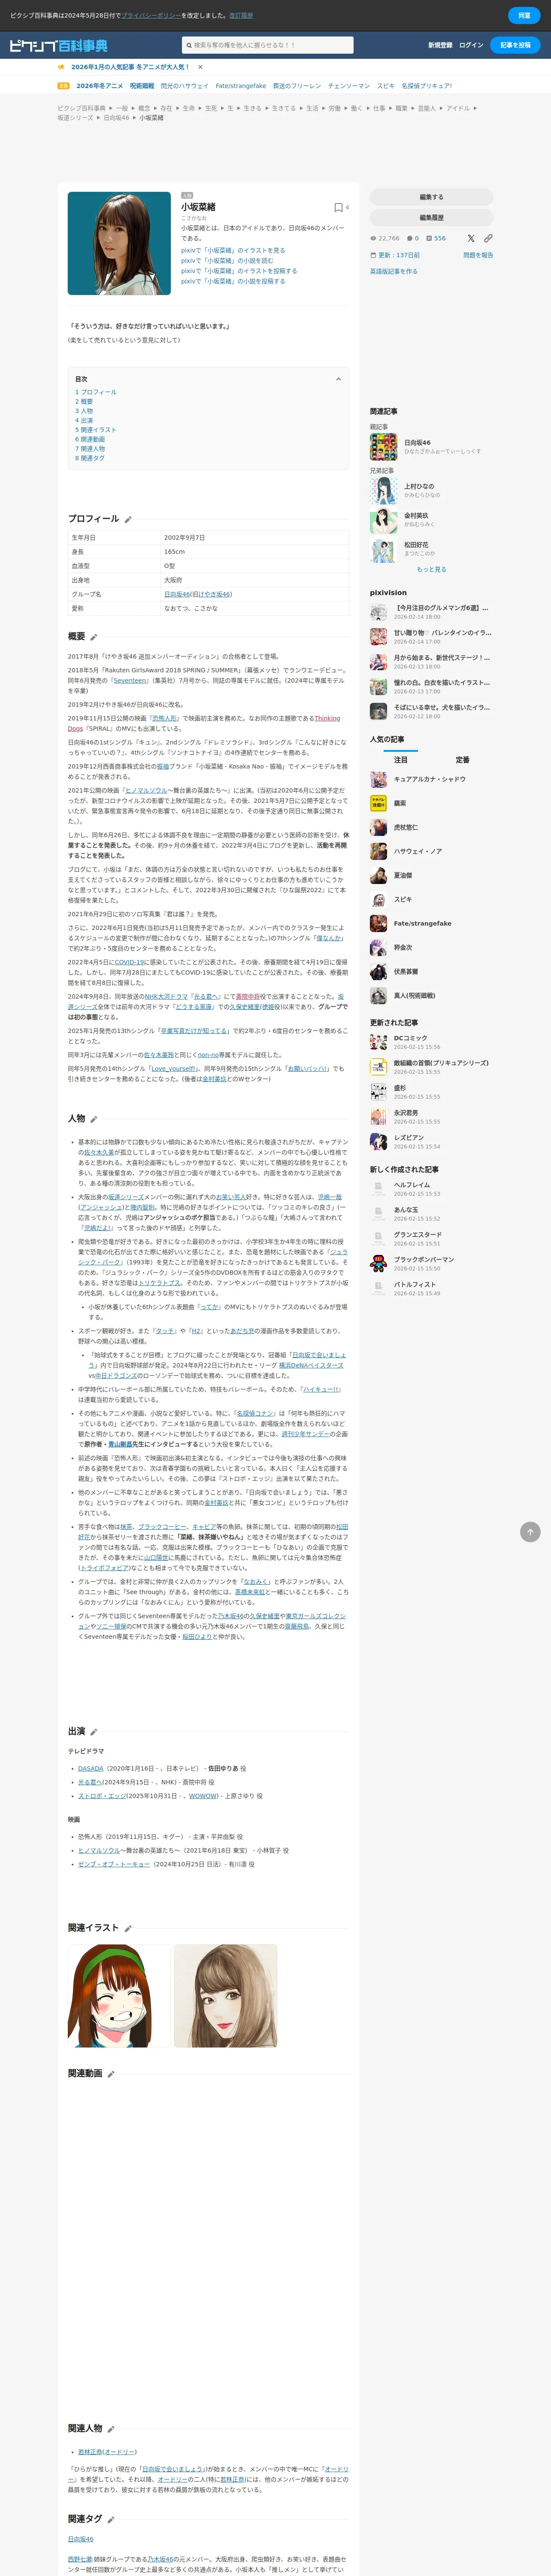Focus the search input field
The width and height of the screenshot is (551, 2576).
(x=272, y=45)
